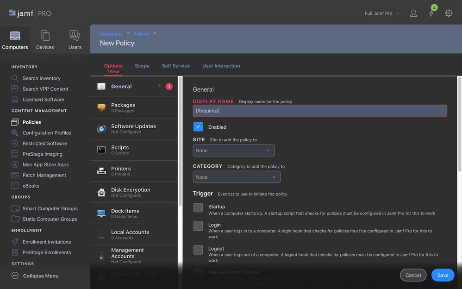The height and width of the screenshot is (289, 462).
Task: Switch to the Scope tab
Action: tap(142, 66)
